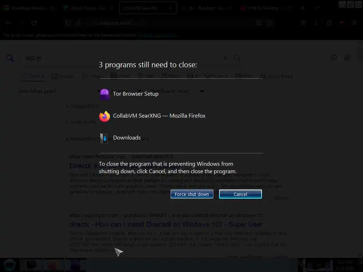Click the Windows Start button on taskbar
Viewport: 363px width, 272px height.
pos(10,265)
